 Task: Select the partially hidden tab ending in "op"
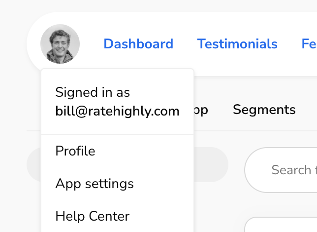201,110
